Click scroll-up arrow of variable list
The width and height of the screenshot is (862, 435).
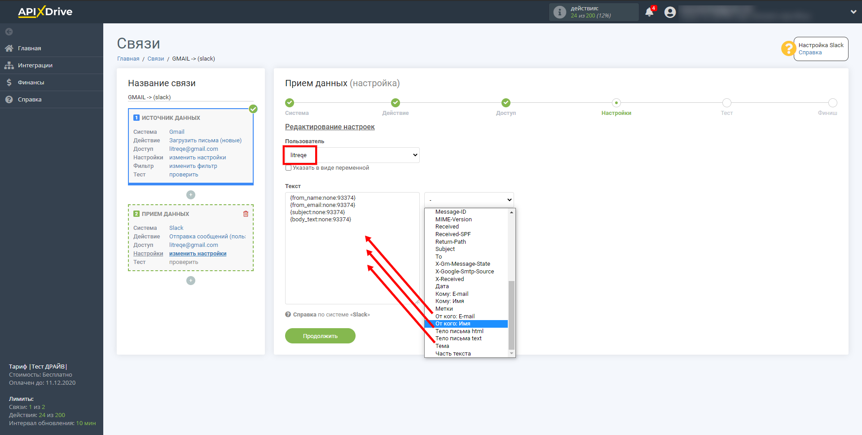pyautogui.click(x=511, y=212)
